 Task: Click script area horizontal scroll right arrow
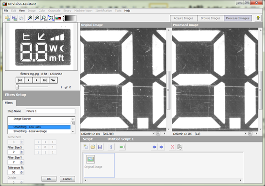[x=240, y=180]
